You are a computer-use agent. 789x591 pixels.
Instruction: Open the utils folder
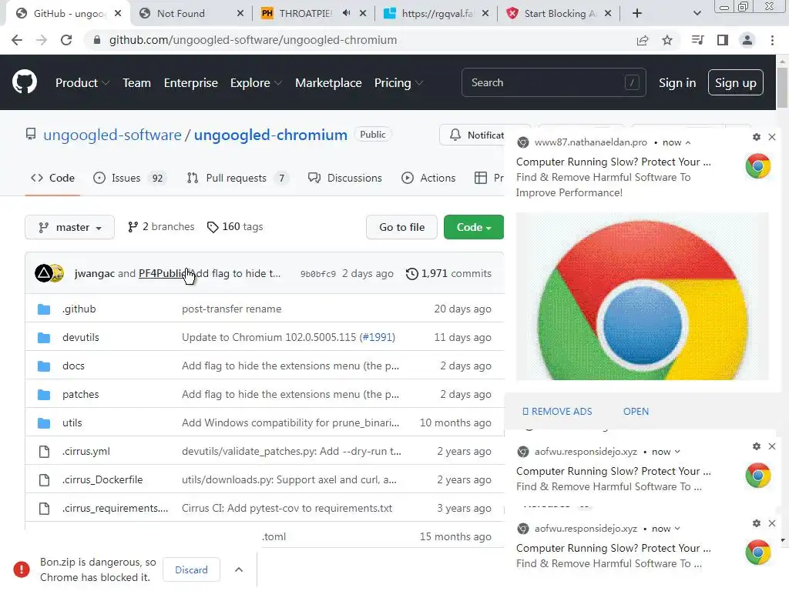pyautogui.click(x=72, y=423)
